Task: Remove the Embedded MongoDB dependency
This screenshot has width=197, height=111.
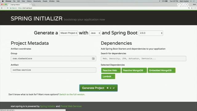Action: coord(173,71)
